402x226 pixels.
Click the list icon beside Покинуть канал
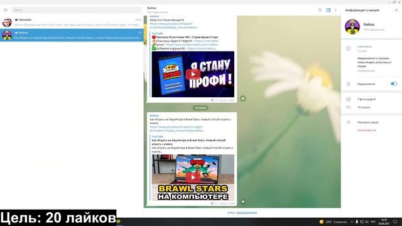click(349, 122)
